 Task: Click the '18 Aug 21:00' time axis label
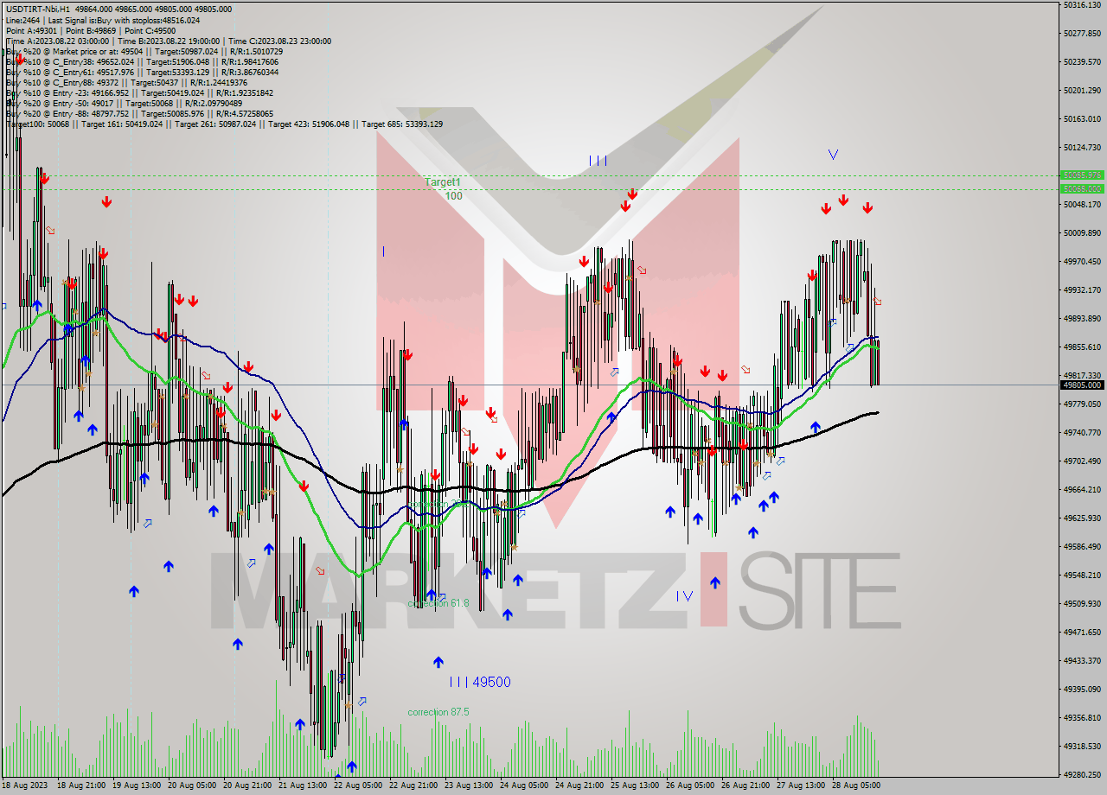[x=82, y=786]
